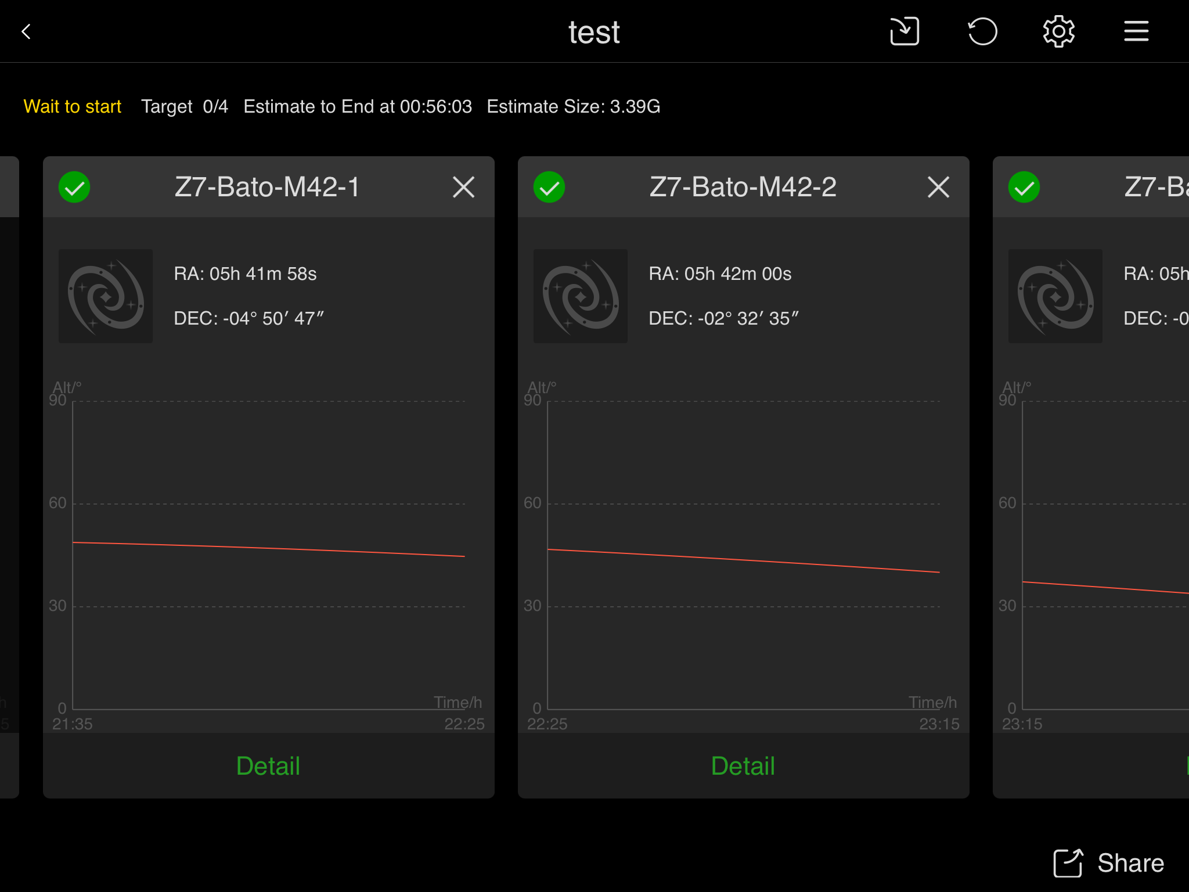Tap 'RA: 05h 41m 58s'
1189x892 pixels.
pyautogui.click(x=245, y=274)
